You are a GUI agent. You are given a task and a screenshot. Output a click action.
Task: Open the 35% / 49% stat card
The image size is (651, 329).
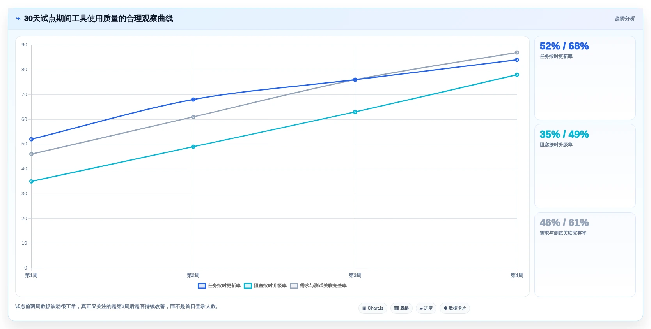coord(585,166)
